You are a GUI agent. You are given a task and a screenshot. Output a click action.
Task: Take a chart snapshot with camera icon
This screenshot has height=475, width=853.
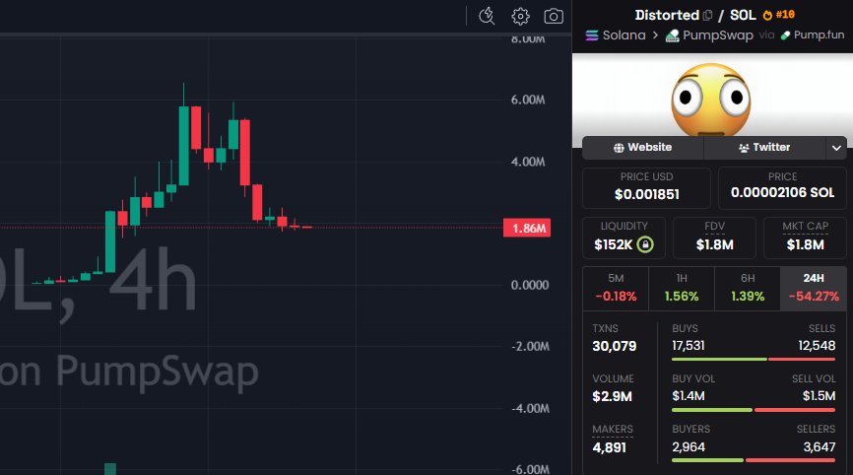[x=554, y=16]
